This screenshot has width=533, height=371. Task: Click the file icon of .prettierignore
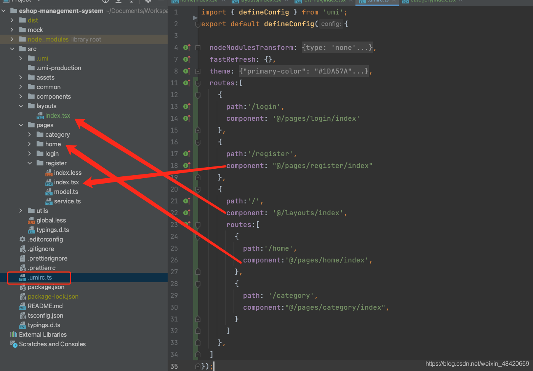point(22,258)
